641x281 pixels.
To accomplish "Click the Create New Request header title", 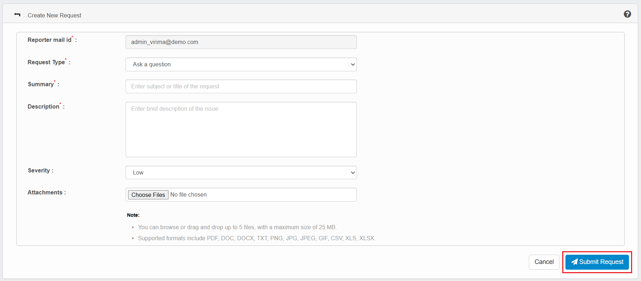I will [54, 15].
